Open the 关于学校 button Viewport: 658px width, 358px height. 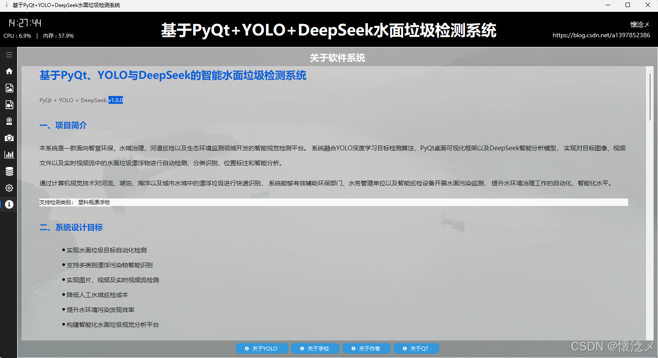pyautogui.click(x=315, y=348)
